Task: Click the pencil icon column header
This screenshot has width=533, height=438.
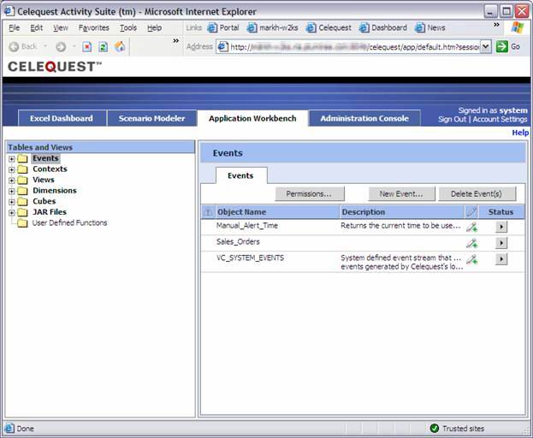Action: click(x=471, y=212)
